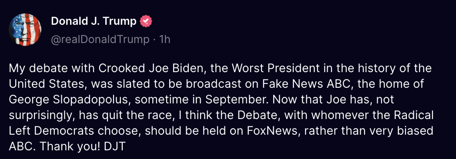Visit the @realDonaldTrump handle link

100,40
